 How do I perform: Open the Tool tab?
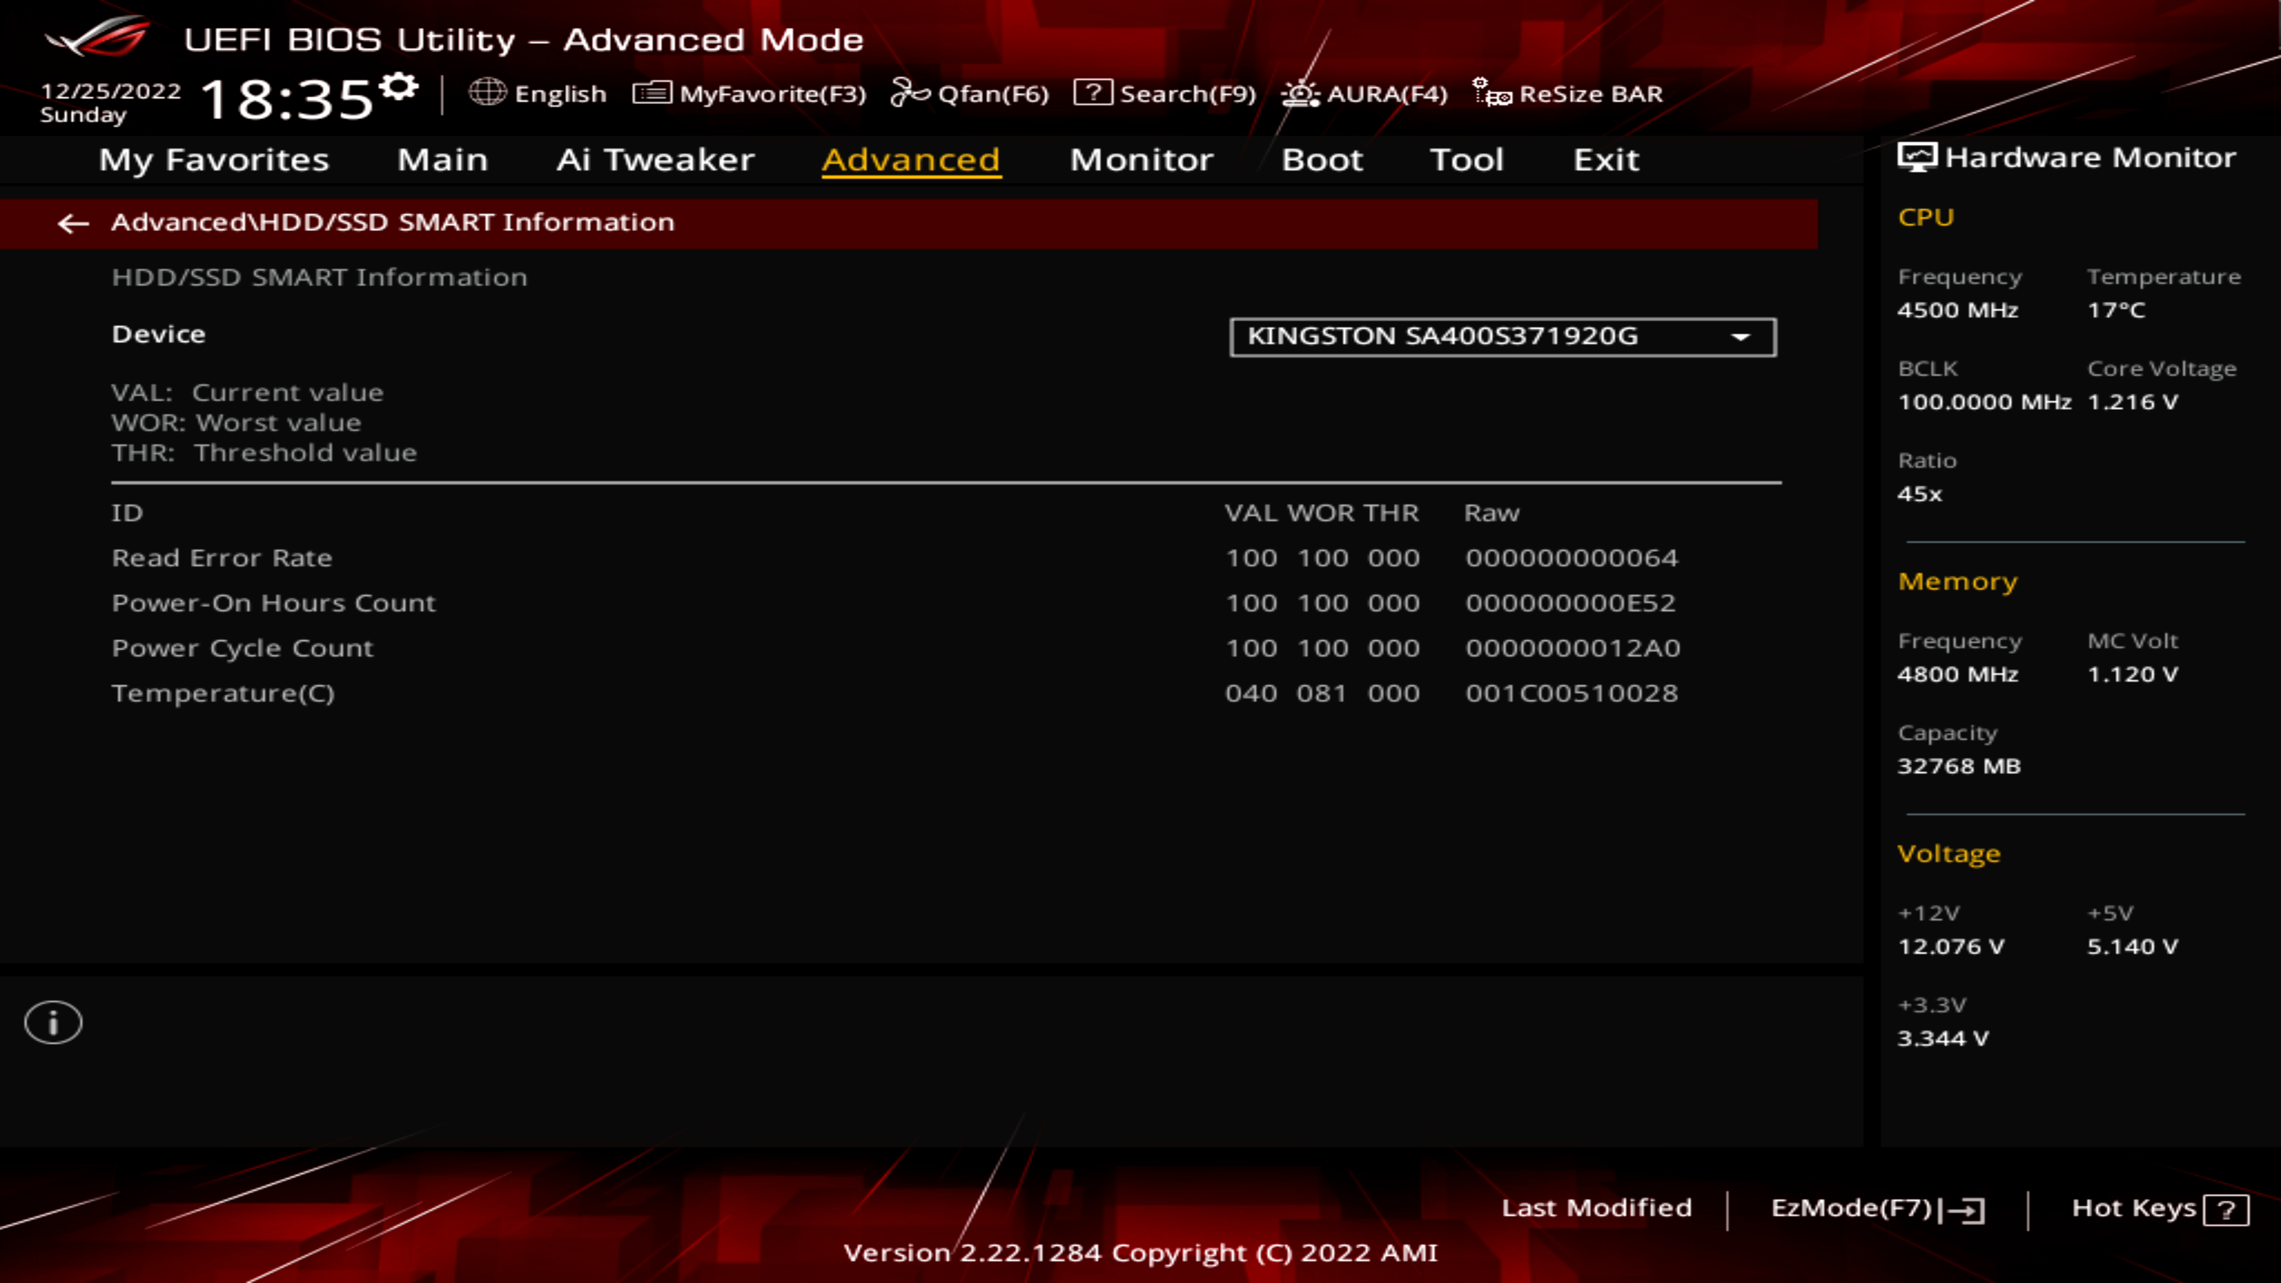click(1467, 159)
